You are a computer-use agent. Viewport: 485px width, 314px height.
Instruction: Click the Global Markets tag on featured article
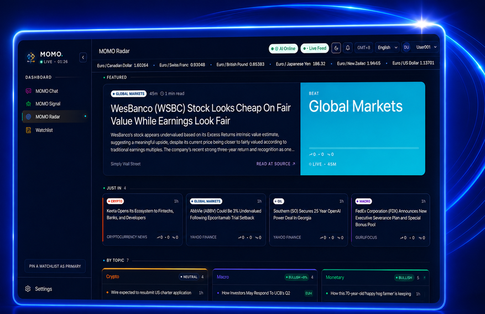[x=129, y=93]
